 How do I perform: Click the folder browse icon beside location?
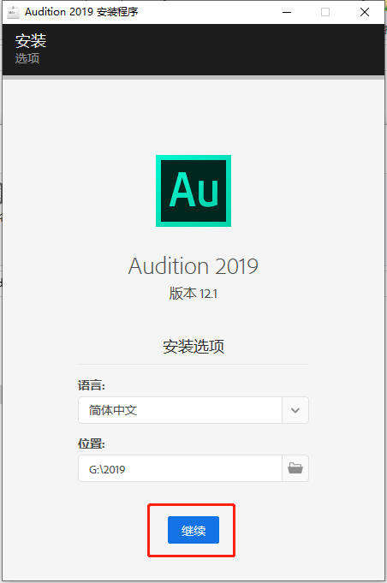[295, 468]
